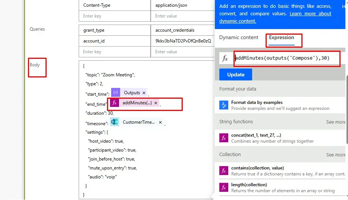348x200 pixels.
Task: Remove the addMinutes token from end_time
Action: click(156, 103)
